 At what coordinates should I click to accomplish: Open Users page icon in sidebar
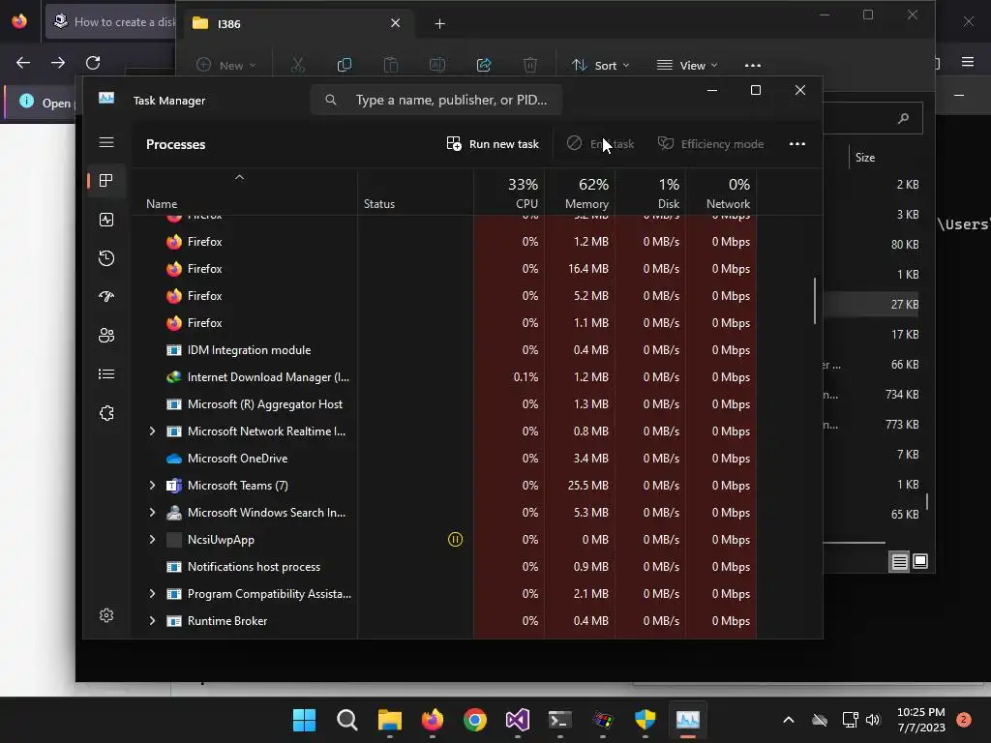[x=106, y=335]
